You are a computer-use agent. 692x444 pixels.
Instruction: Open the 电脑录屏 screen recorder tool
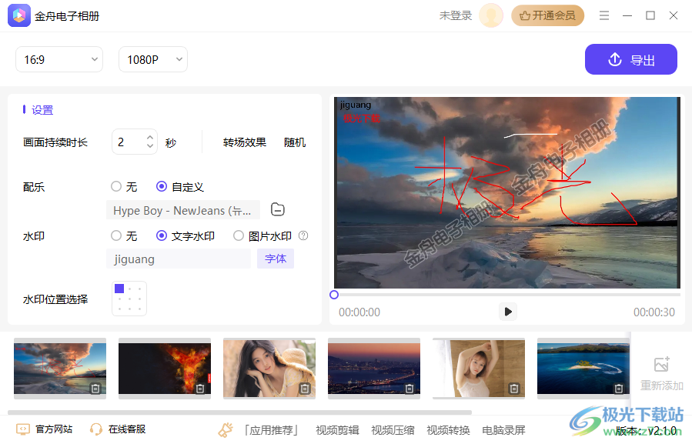504,429
